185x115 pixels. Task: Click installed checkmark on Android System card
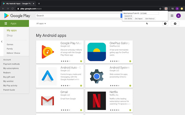[x=130, y=86]
